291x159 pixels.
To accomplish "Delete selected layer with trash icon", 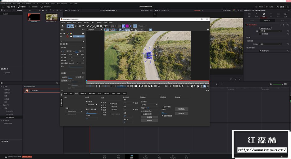I will pyautogui.click(x=67, y=44).
